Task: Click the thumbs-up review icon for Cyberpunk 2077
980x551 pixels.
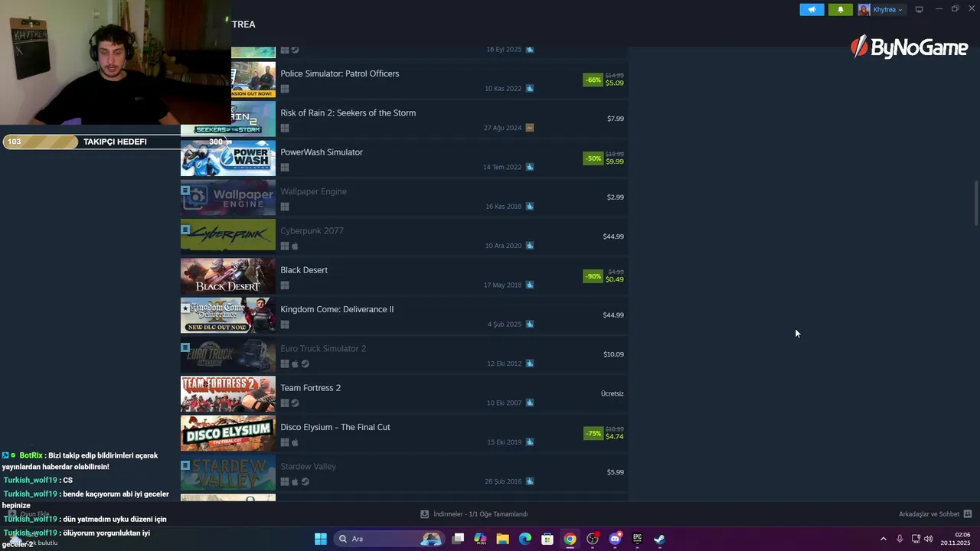Action: [x=530, y=246]
